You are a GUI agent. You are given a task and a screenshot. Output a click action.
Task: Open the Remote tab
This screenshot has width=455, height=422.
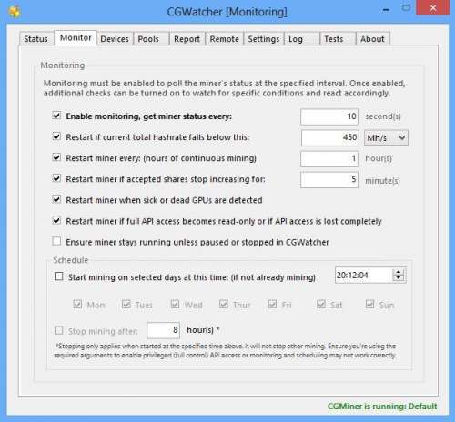(x=225, y=39)
